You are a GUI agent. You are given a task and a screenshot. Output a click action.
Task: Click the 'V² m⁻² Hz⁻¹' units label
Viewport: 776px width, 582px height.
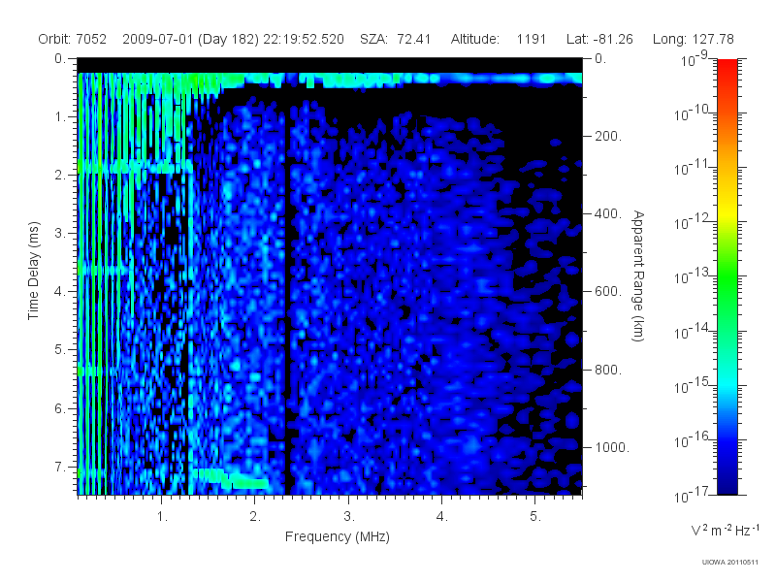tap(725, 530)
